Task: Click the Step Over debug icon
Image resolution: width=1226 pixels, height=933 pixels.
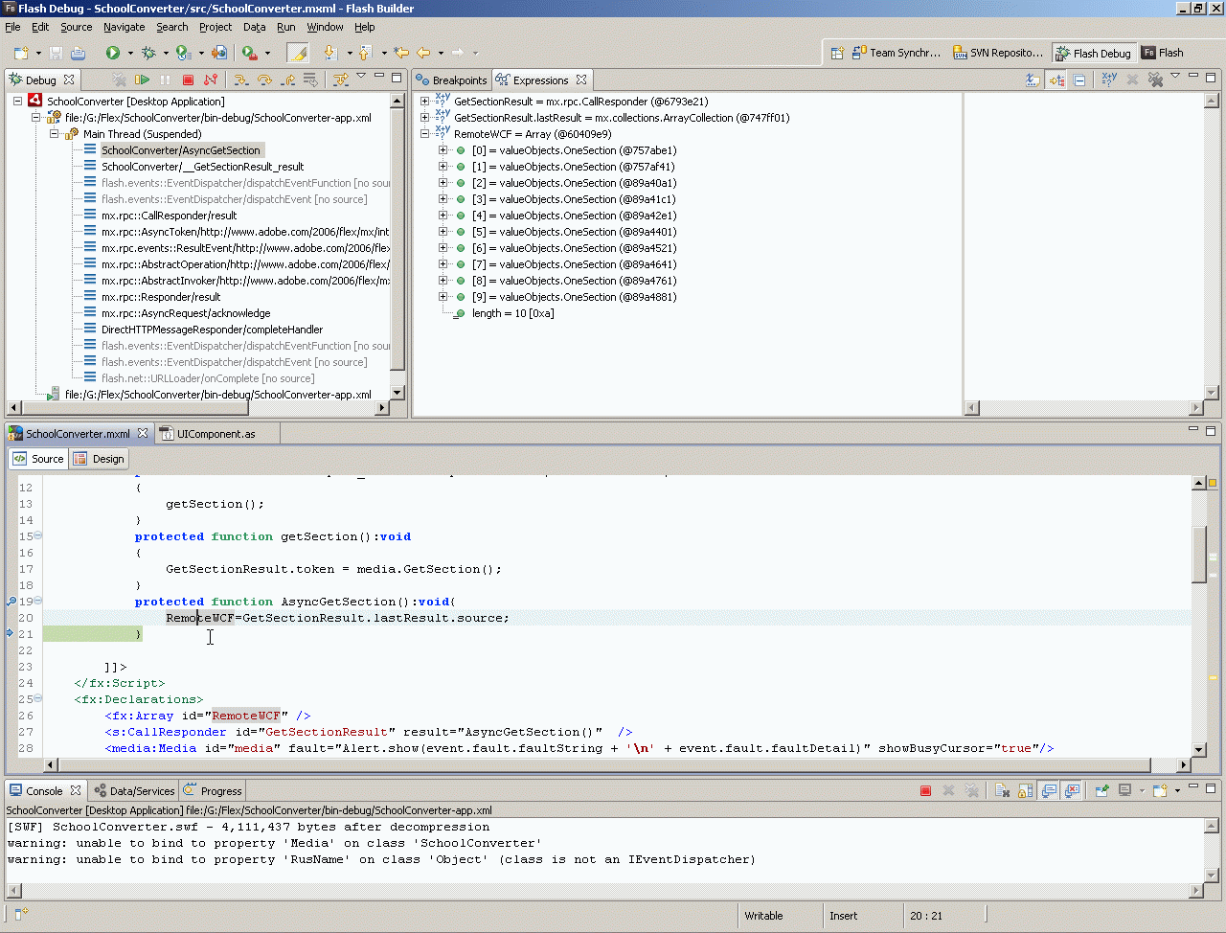Action: pos(264,80)
